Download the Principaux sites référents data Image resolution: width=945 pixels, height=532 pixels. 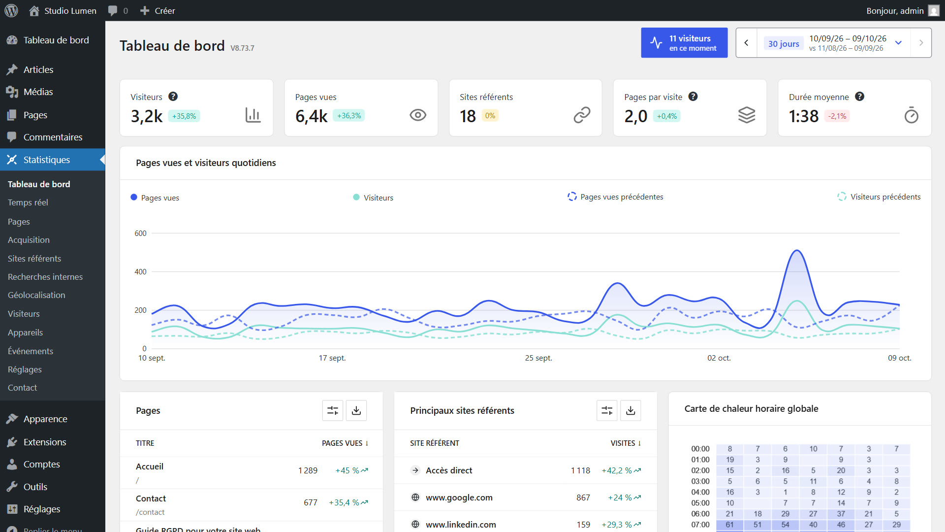(630, 410)
